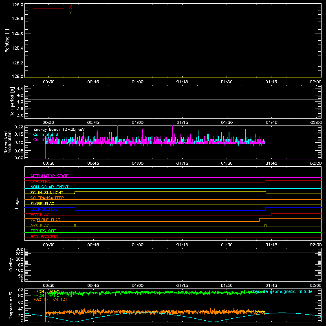326x326 pixels.
Task: Click the 0.20 tick on modulation axis
Action: click(19, 127)
